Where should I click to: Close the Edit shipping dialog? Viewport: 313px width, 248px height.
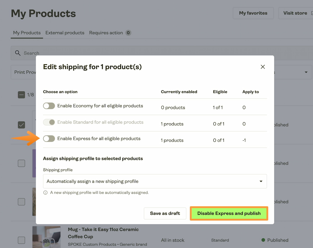tap(263, 67)
